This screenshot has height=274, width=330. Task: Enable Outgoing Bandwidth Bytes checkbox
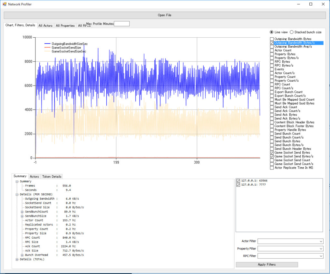click(x=272, y=39)
